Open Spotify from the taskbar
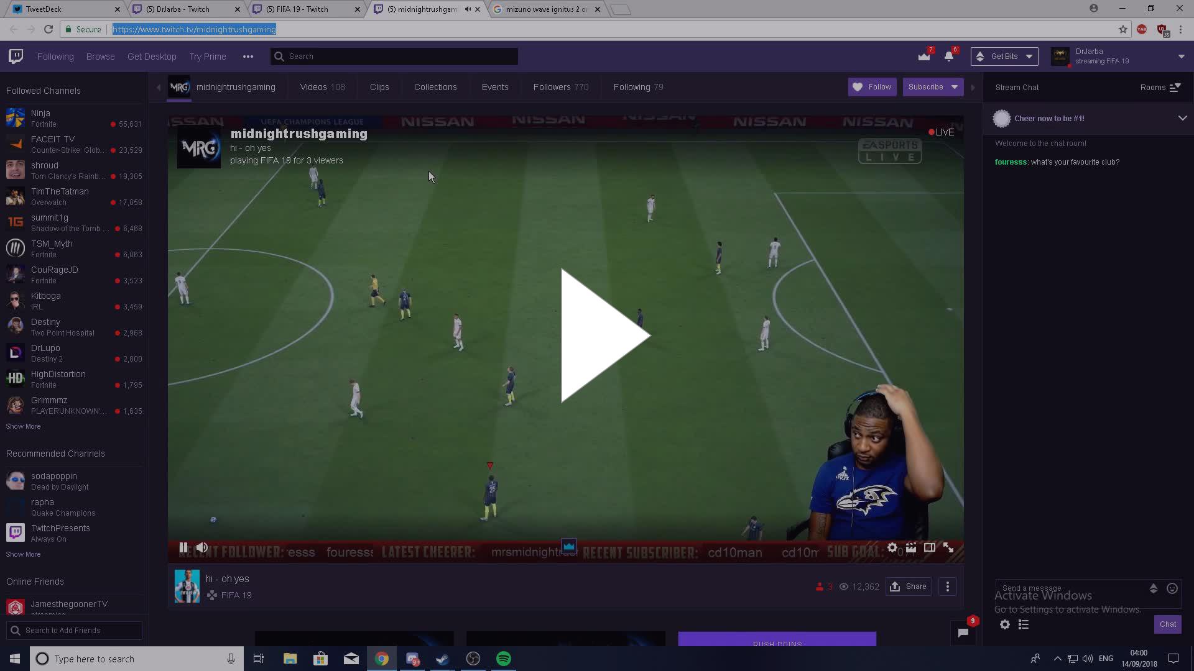The width and height of the screenshot is (1194, 671). tap(504, 659)
